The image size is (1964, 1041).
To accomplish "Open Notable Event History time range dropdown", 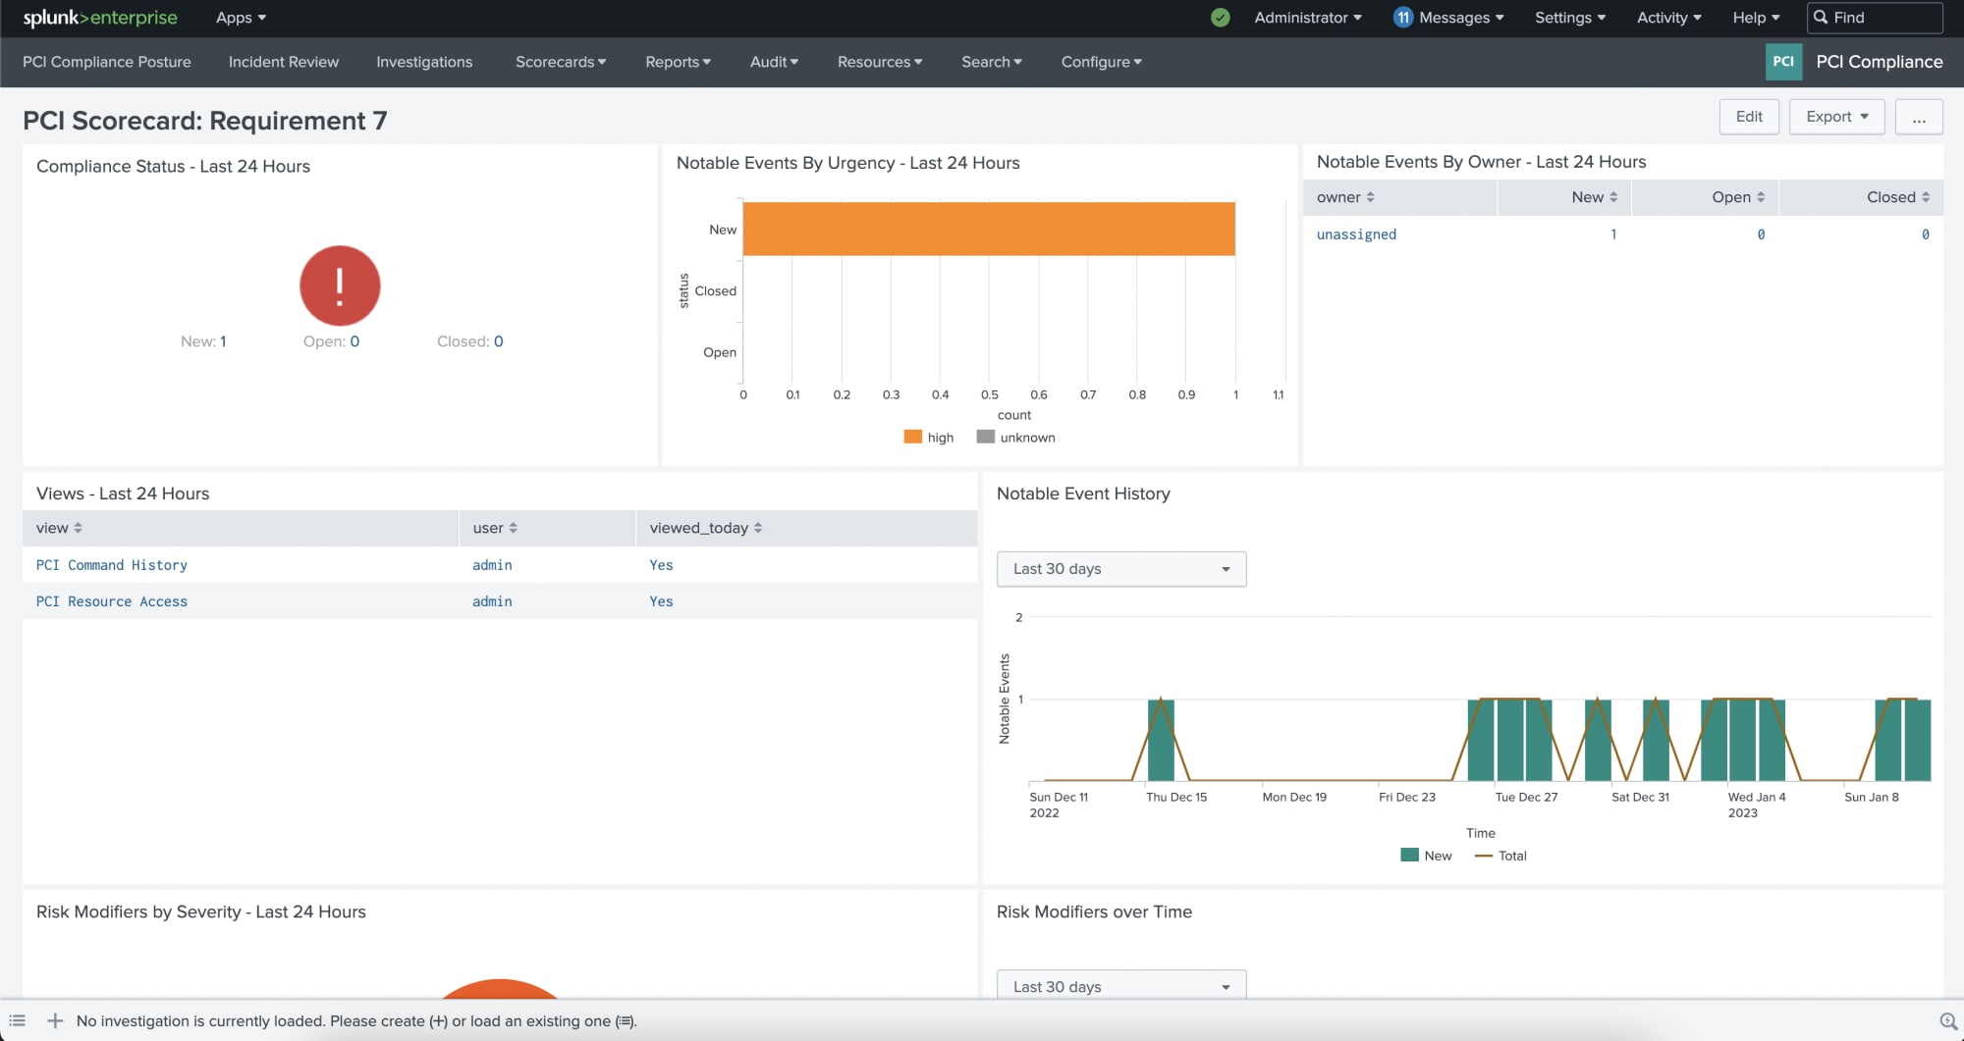I will (x=1121, y=569).
